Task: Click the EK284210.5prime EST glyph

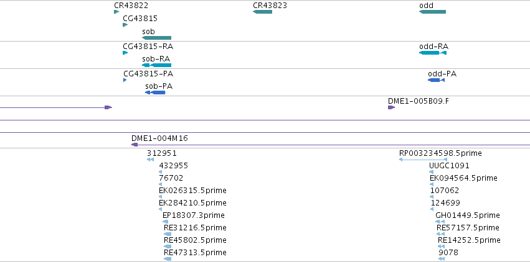Action: tap(160, 209)
